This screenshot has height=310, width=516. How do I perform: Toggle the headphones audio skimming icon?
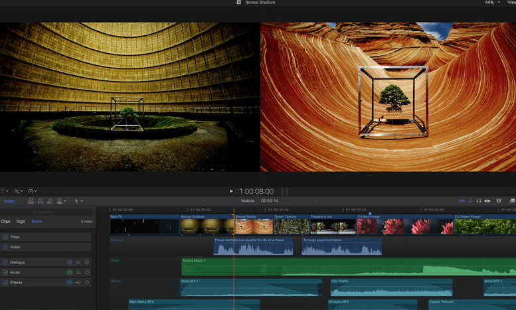[479, 200]
